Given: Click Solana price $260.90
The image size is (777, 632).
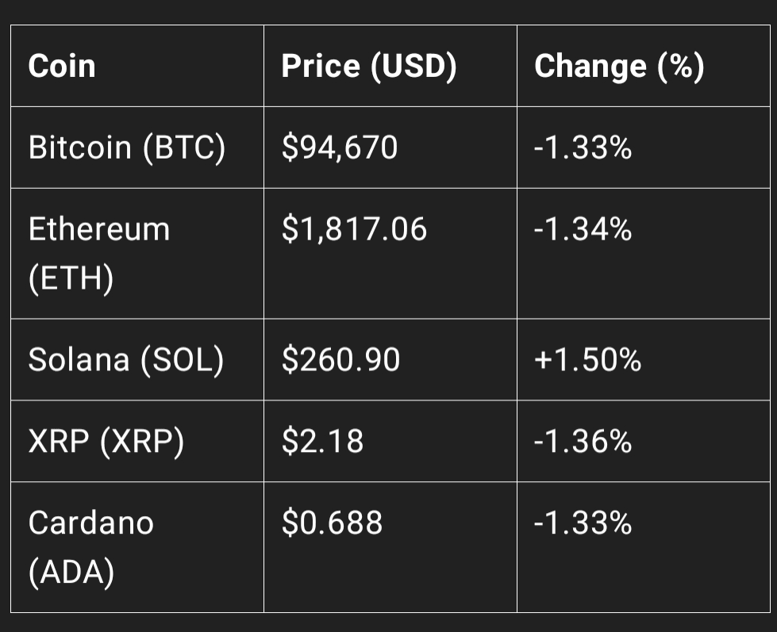Looking at the screenshot, I should 341,361.
